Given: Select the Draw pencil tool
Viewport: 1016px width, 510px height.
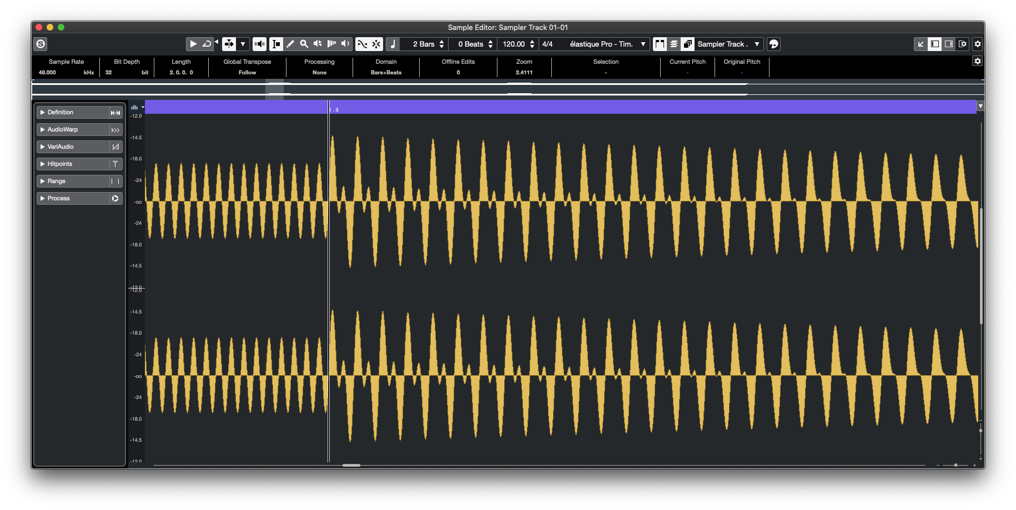Looking at the screenshot, I should coord(290,44).
